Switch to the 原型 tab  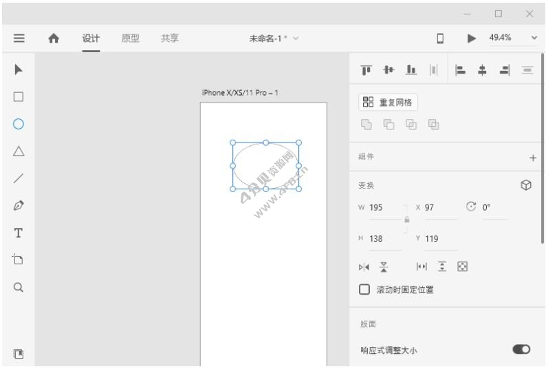(x=131, y=38)
